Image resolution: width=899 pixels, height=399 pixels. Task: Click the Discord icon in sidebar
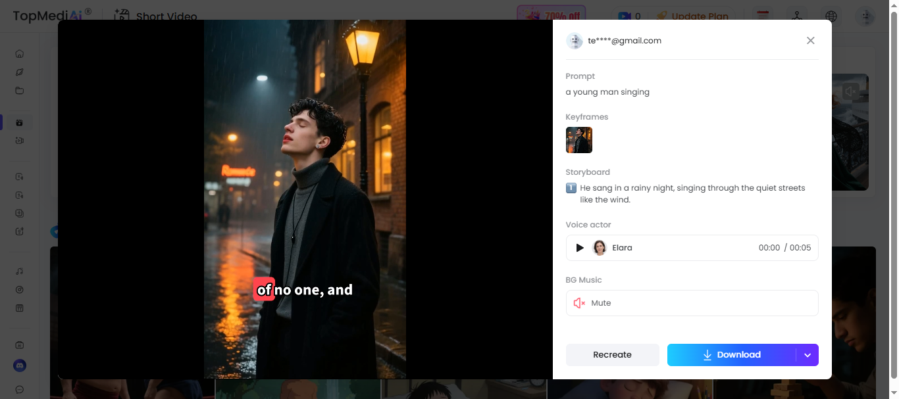[20, 365]
